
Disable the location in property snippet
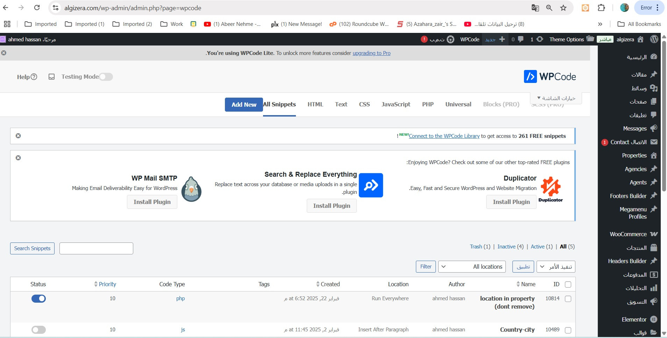tap(38, 298)
